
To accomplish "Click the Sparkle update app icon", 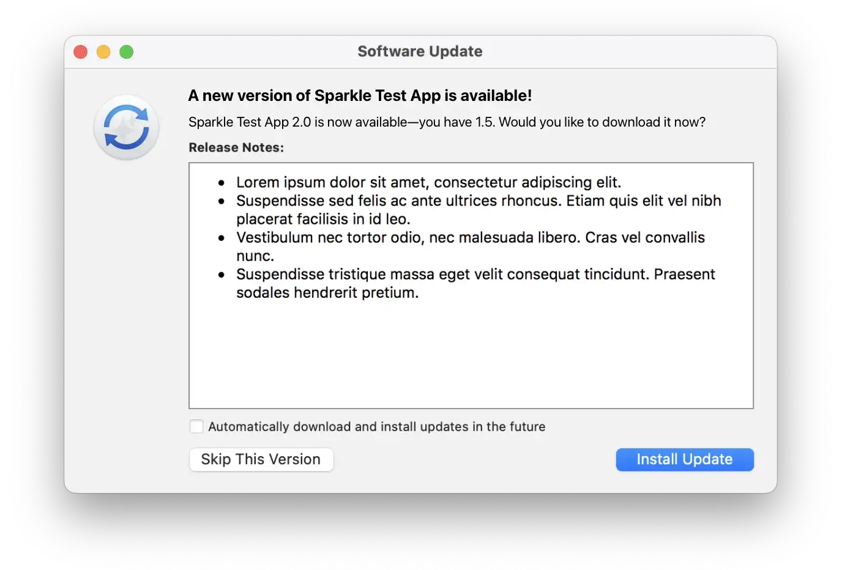I will pos(127,127).
